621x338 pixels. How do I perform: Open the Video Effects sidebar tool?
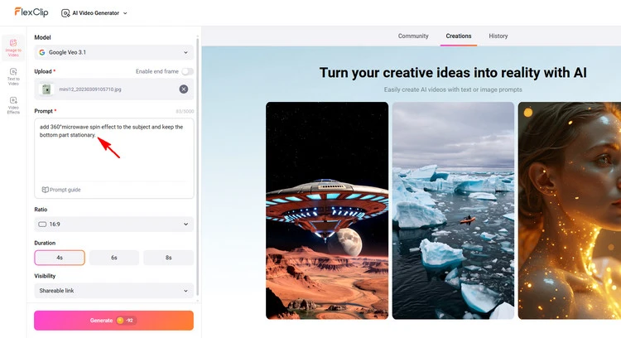coord(13,104)
